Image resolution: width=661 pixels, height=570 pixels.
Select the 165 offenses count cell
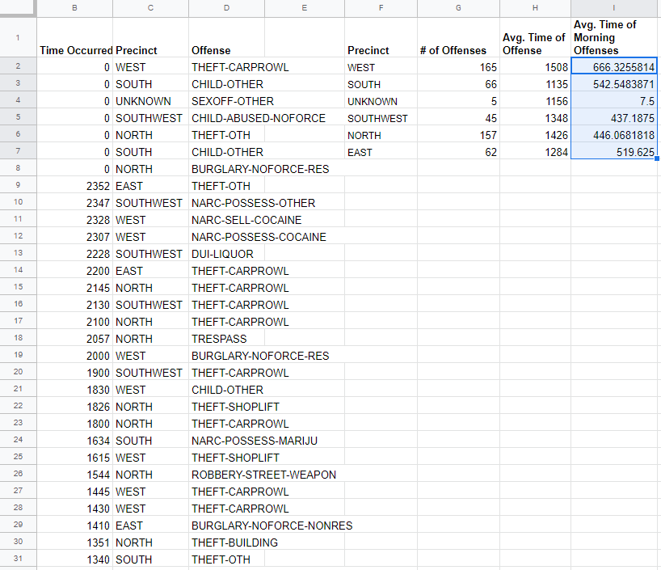tap(458, 66)
